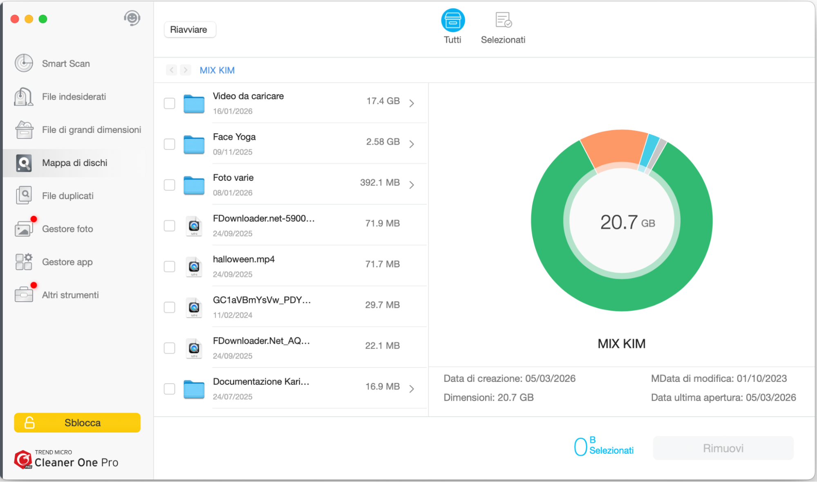Click the halloween.mp4 file icon
Screen dimensions: 817x482
pyautogui.click(x=194, y=267)
